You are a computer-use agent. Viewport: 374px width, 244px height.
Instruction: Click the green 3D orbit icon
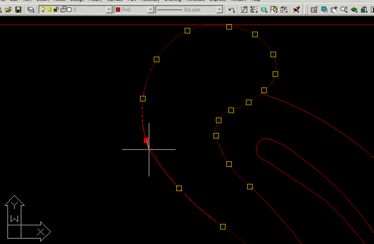click(354, 9)
